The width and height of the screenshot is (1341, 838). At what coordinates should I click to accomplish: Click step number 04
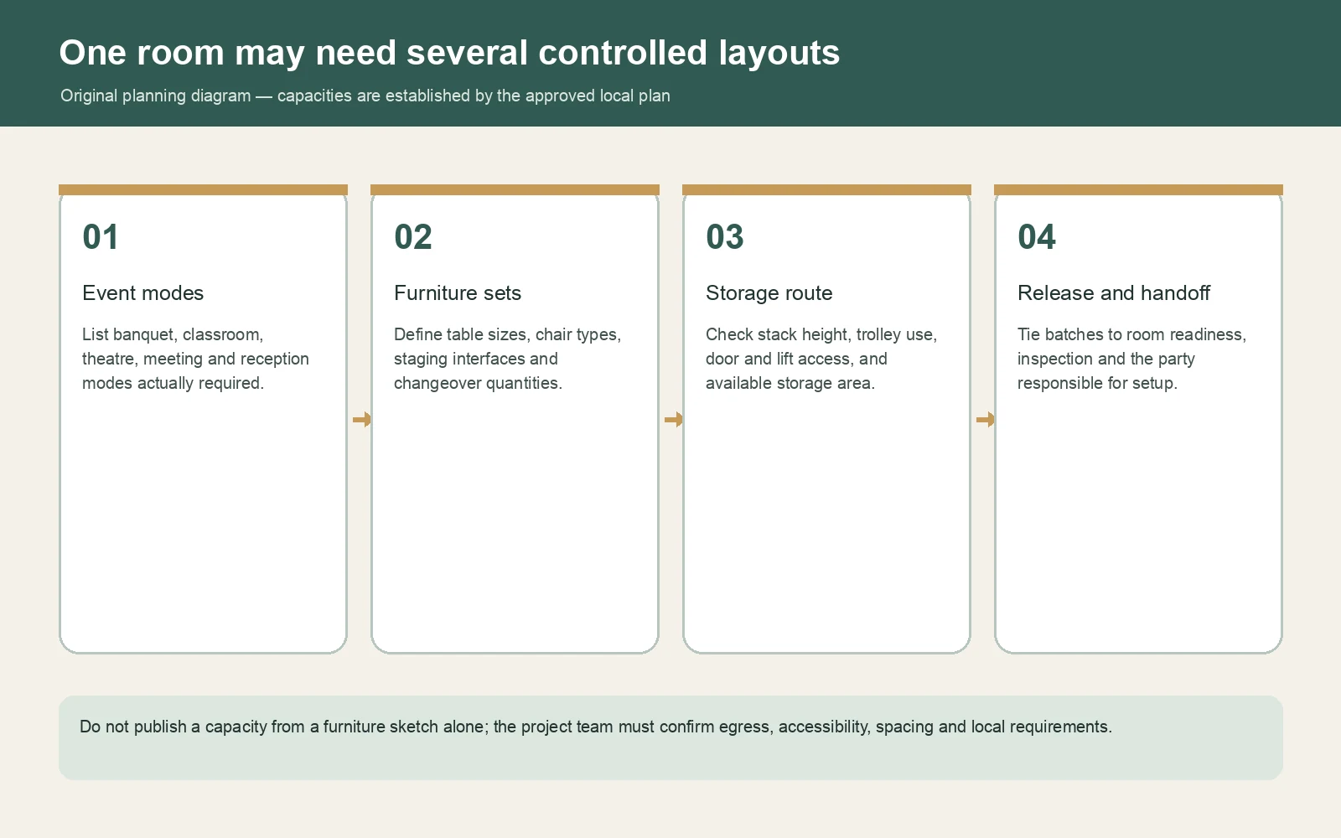pos(1037,237)
